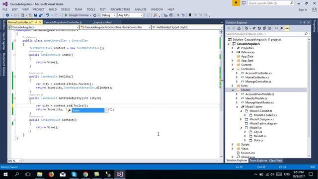Viewport: 318px width, 179px height.
Task: Open the DEBUG menu
Action: tap(66, 9)
